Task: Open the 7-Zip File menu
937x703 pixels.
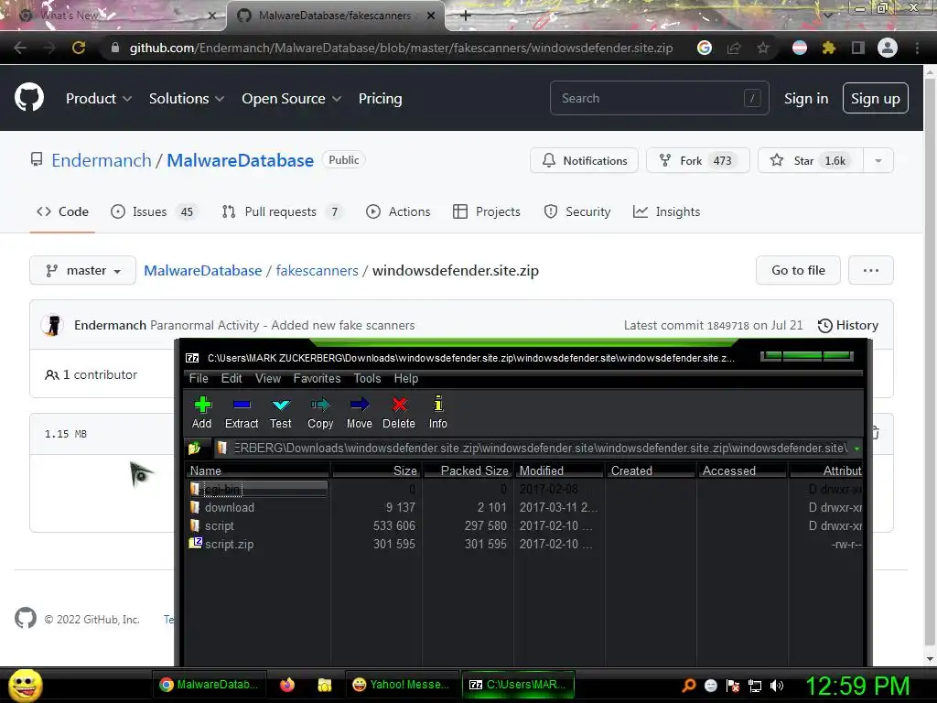Action: [x=199, y=378]
